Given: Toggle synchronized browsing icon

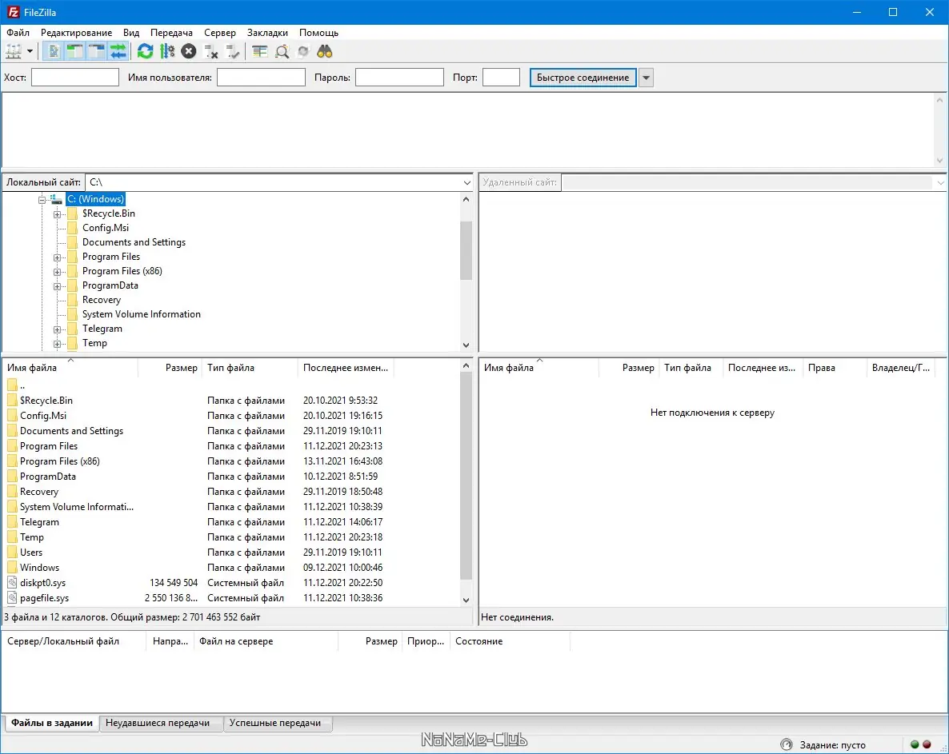Looking at the screenshot, I should (x=303, y=51).
